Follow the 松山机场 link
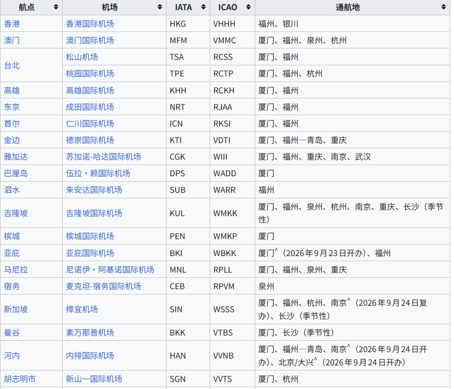The image size is (454, 389). click(82, 57)
